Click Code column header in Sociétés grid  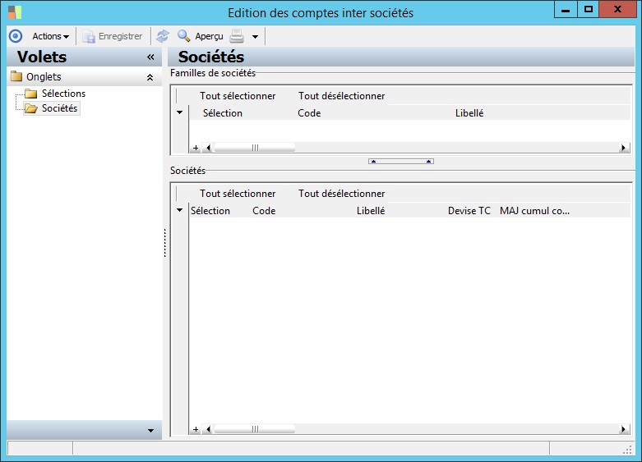pyautogui.click(x=264, y=211)
